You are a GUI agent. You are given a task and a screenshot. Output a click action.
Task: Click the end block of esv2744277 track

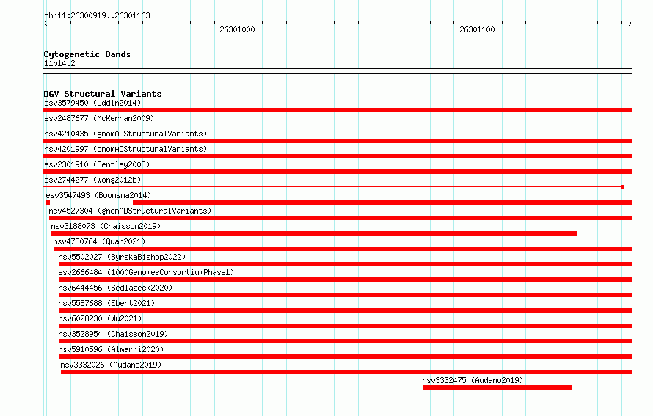(623, 187)
